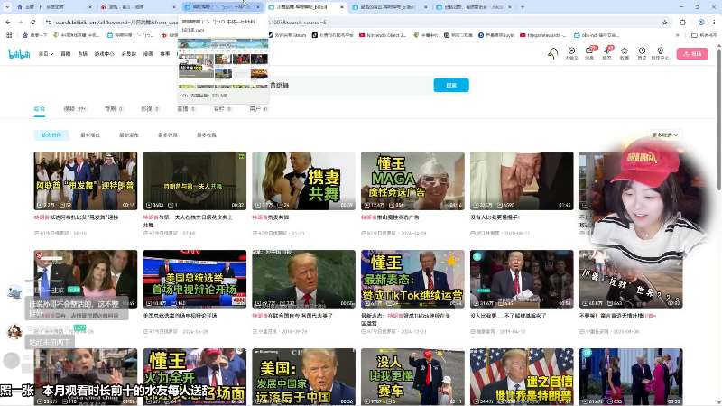Select the 视频 99+ results tab
The image size is (722, 406).
pos(75,109)
